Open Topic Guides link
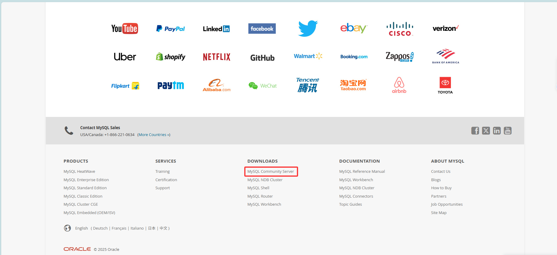557x255 pixels. point(350,204)
